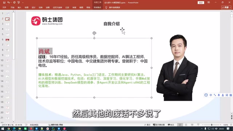
Task: Select slide 19 thumbnail in the slide panel
Action: (x=7, y=107)
